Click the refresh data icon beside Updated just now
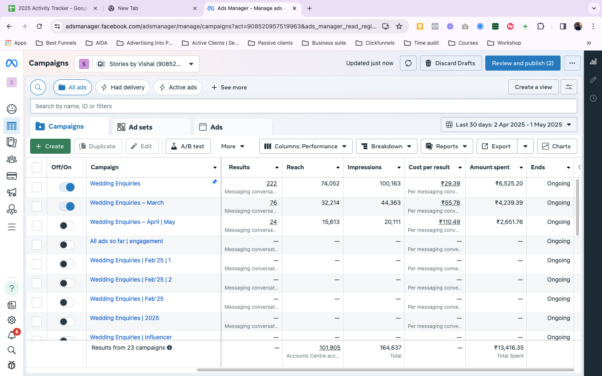The height and width of the screenshot is (376, 602). (x=408, y=63)
